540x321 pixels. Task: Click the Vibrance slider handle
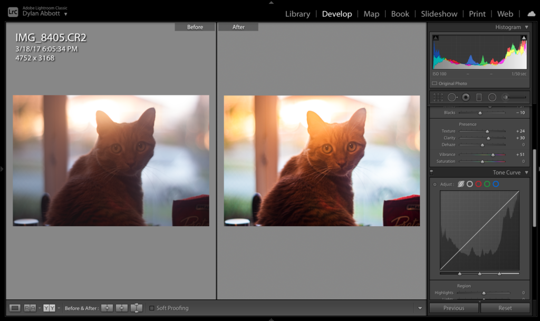pyautogui.click(x=493, y=155)
